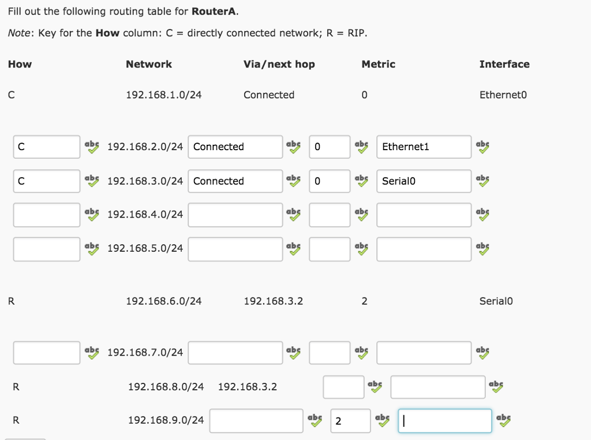Click the abc check icon after the Ethernet1 interface field
Image resolution: width=591 pixels, height=440 pixels.
click(482, 147)
